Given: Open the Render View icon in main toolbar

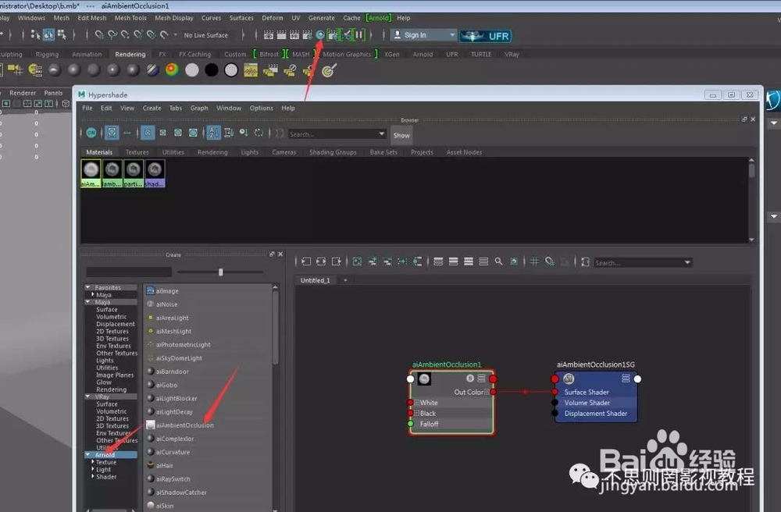Looking at the screenshot, I should [269, 35].
